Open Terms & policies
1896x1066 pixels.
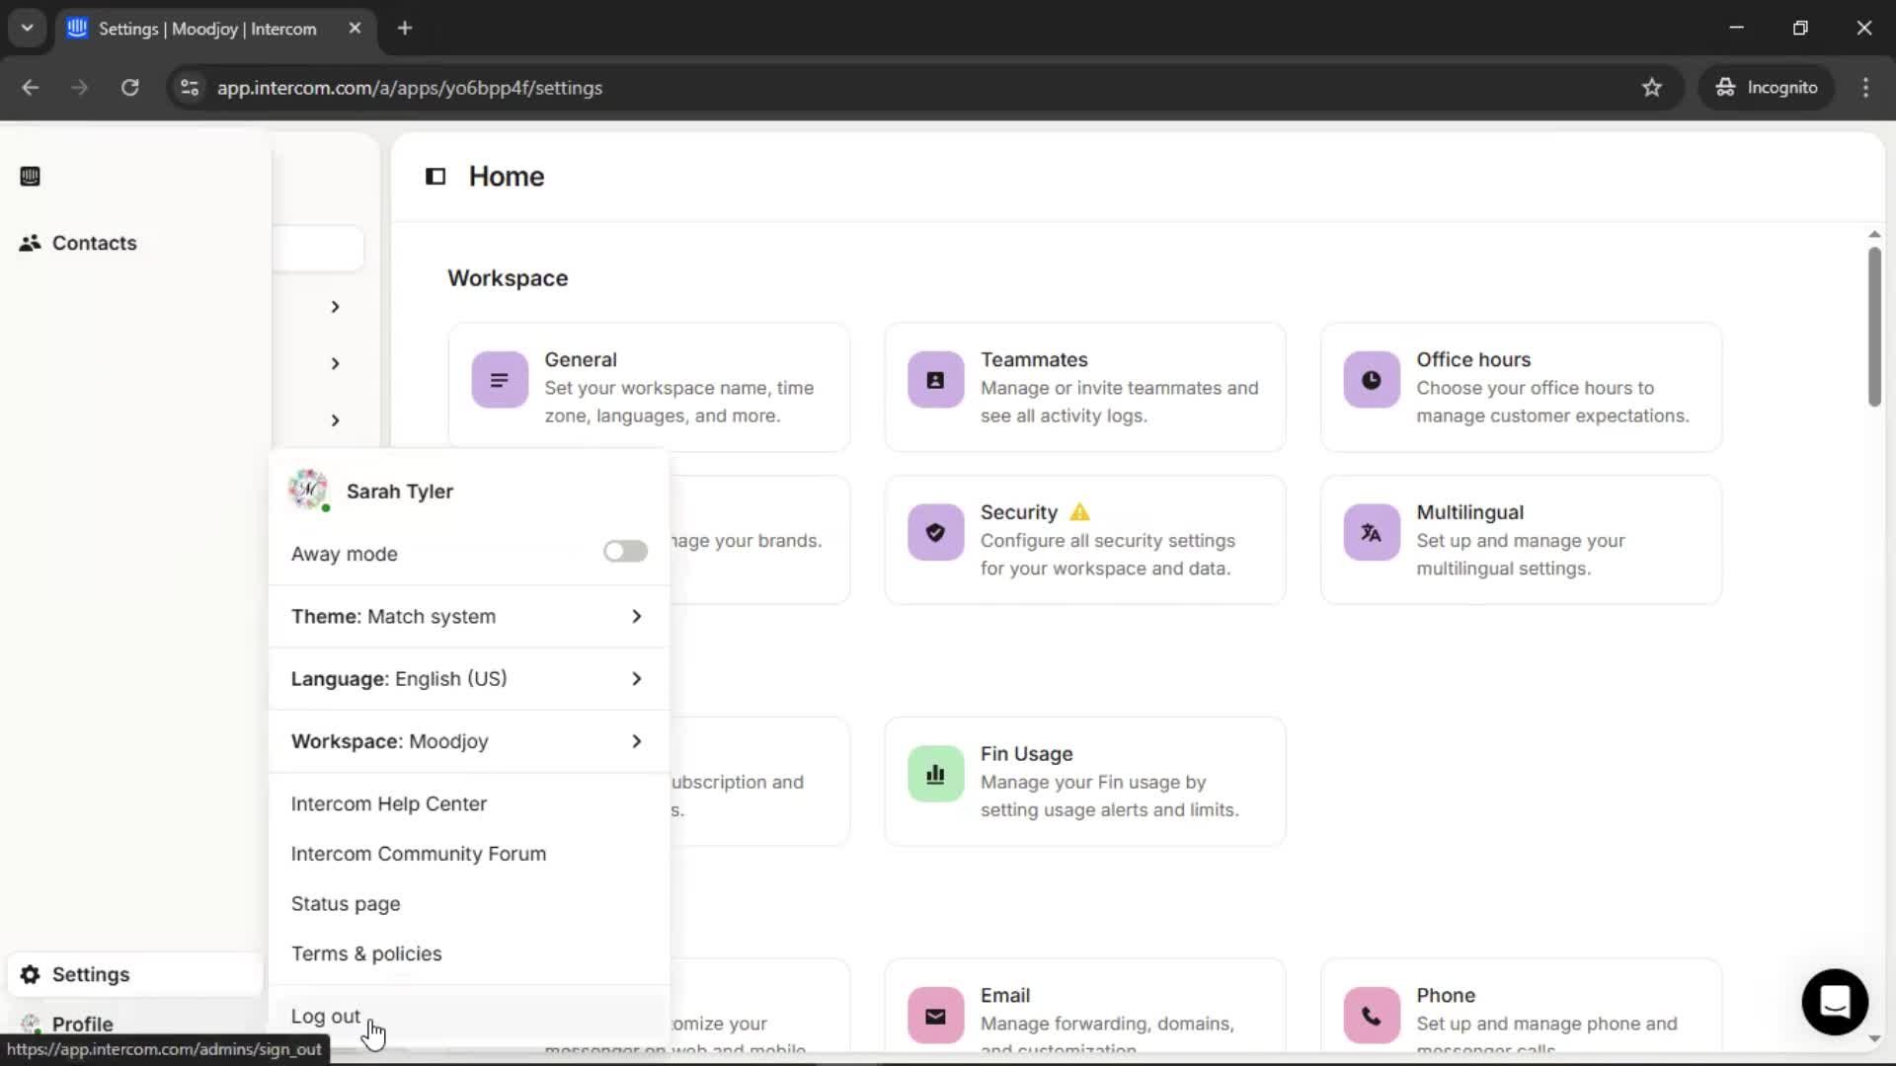pyautogui.click(x=366, y=953)
